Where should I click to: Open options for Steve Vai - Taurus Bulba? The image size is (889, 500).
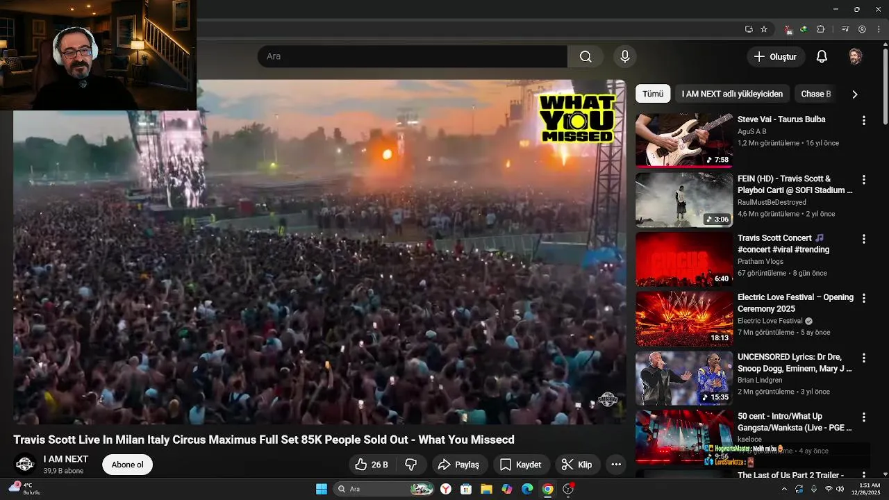tap(864, 120)
